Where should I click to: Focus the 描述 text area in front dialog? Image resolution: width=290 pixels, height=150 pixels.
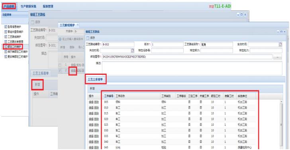click(x=192, y=68)
